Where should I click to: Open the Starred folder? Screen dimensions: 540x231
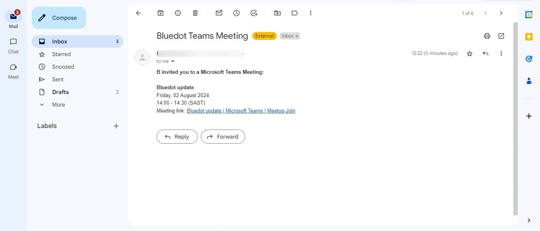(x=77, y=54)
